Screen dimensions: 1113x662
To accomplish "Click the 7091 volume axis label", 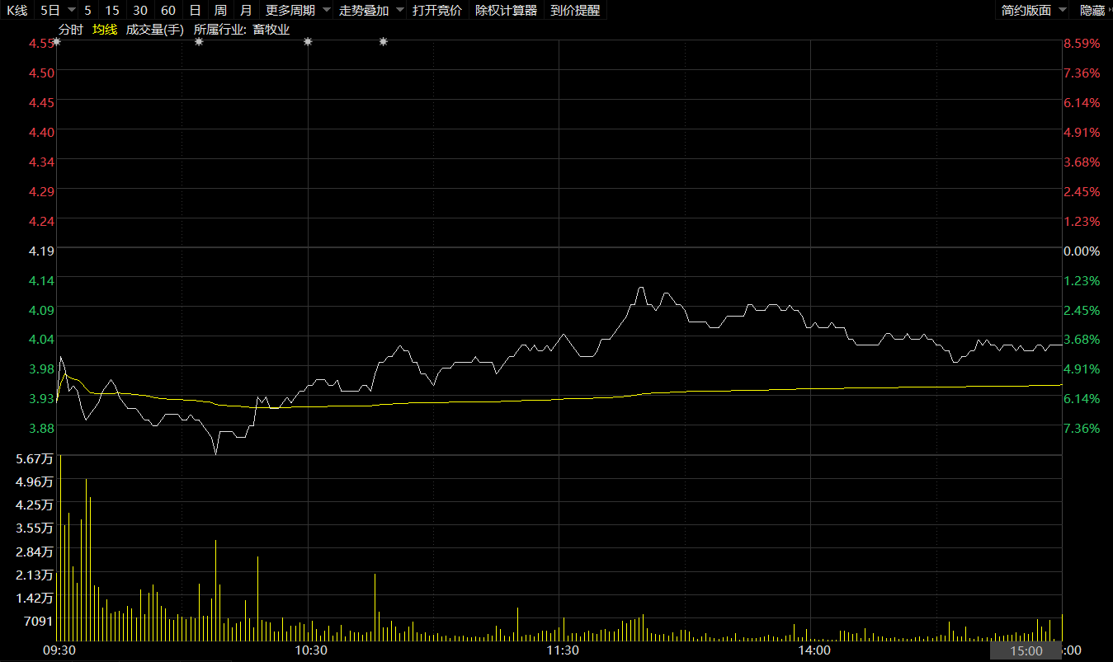I will [x=40, y=621].
